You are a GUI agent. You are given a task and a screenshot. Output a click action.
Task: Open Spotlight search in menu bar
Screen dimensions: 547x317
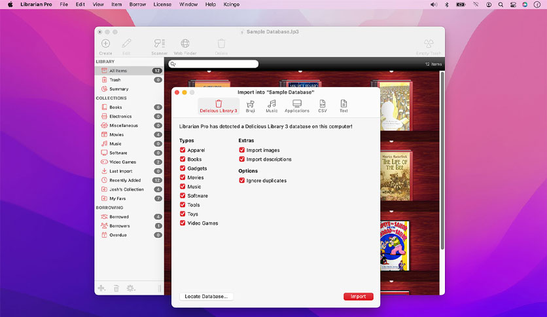point(501,5)
